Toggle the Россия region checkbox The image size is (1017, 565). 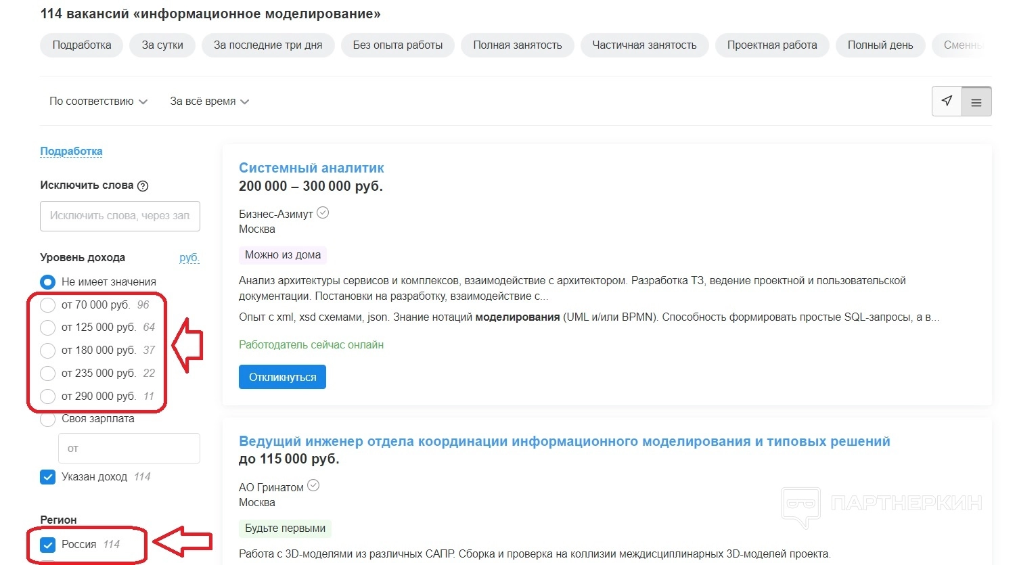[x=48, y=545]
